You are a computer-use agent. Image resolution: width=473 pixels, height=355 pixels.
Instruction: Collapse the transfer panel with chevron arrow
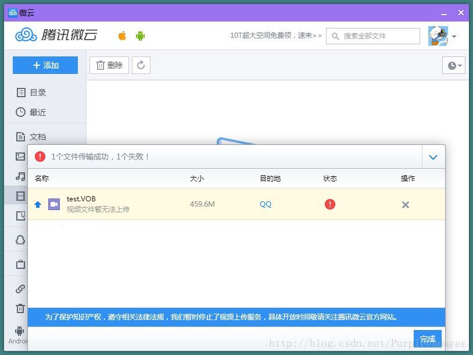(433, 157)
